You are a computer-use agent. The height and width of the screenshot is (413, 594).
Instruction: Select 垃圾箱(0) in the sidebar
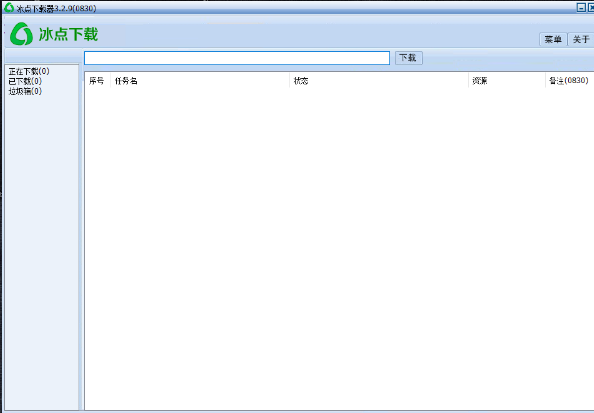[25, 91]
